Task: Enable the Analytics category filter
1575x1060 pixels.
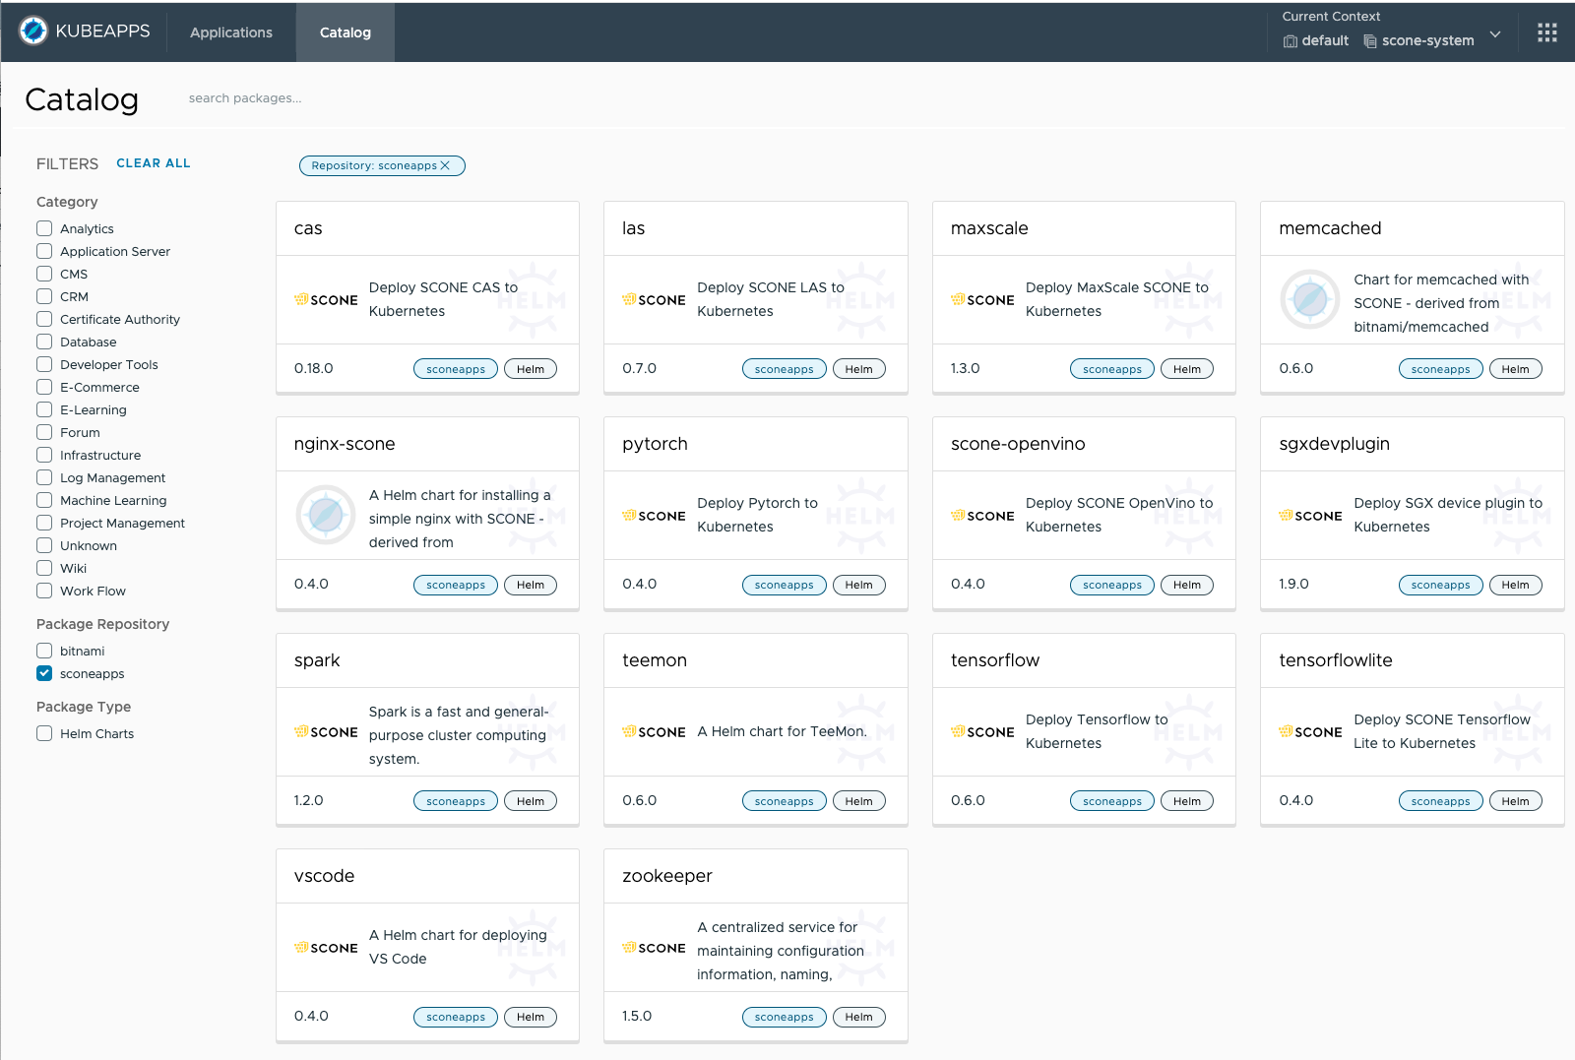Action: [x=44, y=228]
